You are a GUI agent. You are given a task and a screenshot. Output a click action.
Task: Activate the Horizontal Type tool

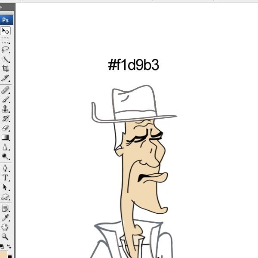click(x=5, y=178)
